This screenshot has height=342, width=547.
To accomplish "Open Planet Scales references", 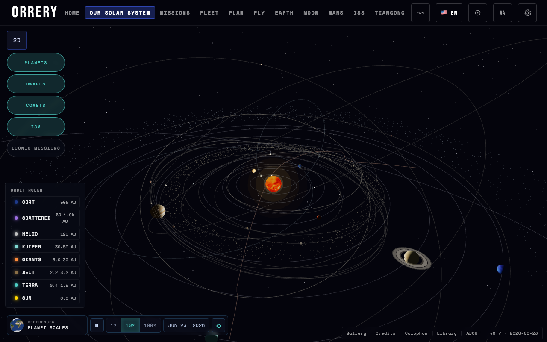I will coord(47,325).
